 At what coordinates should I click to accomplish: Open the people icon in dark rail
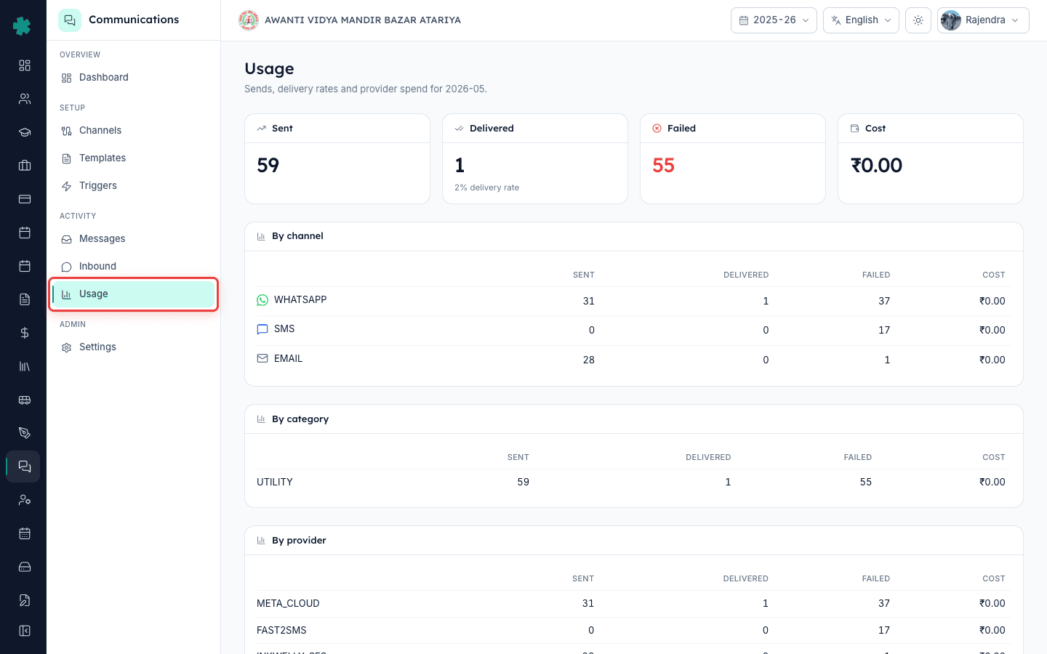pyautogui.click(x=25, y=99)
